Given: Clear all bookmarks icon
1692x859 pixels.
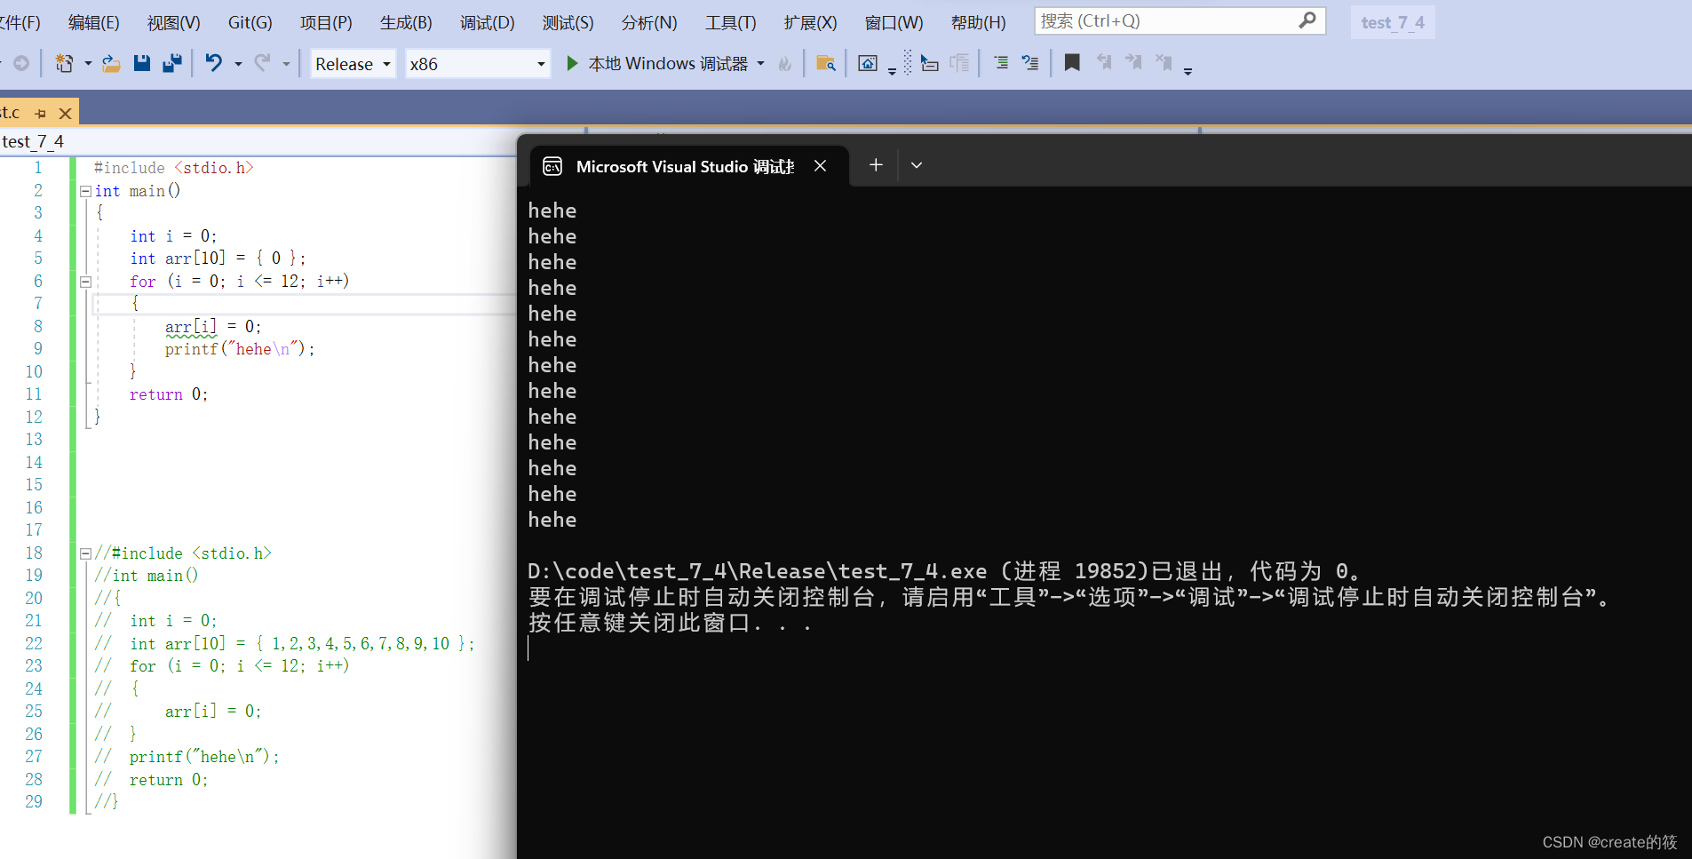Looking at the screenshot, I should (1164, 62).
